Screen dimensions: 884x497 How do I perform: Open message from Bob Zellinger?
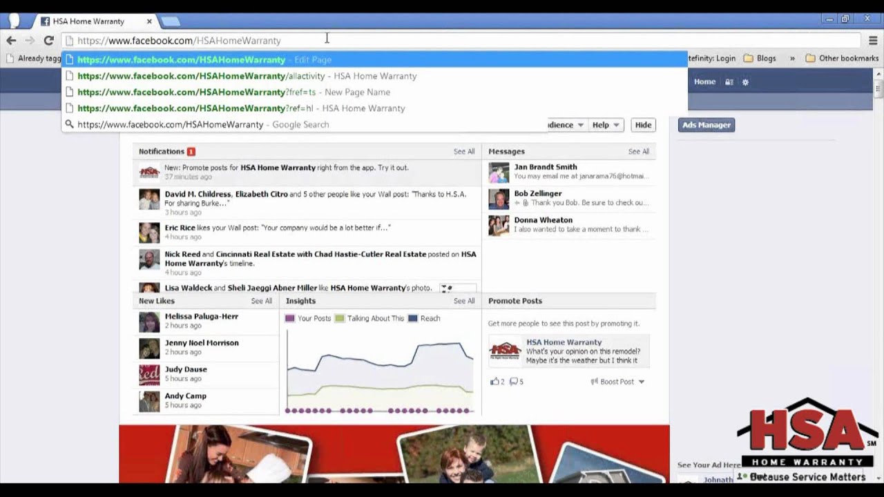coord(569,198)
